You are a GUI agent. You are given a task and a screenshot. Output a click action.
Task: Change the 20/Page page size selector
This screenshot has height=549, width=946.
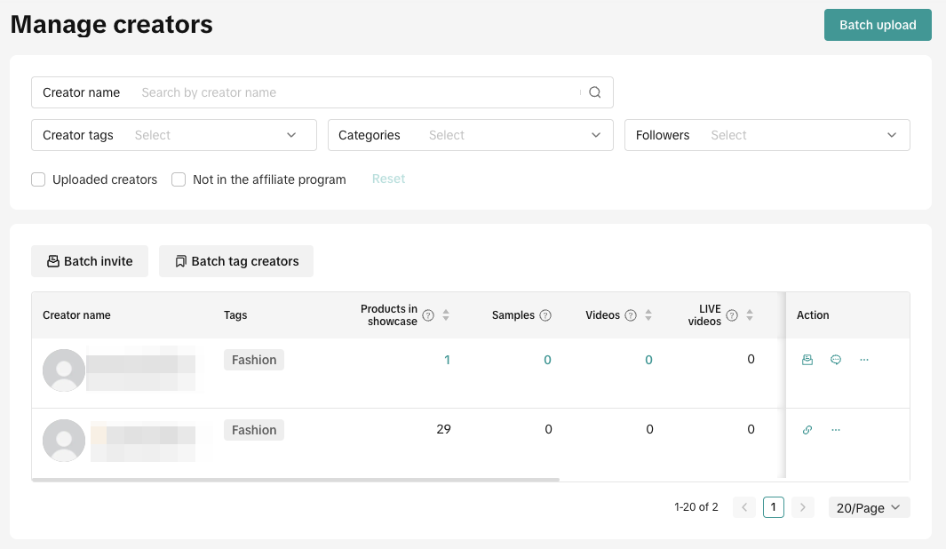[869, 507]
